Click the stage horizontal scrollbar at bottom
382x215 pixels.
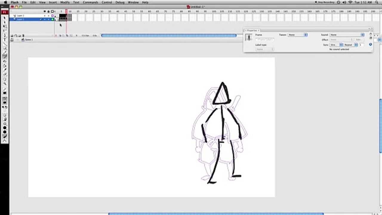coord(216,214)
